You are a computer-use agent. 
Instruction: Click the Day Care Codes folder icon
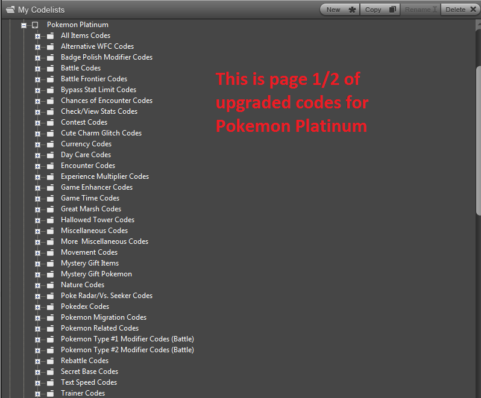(x=50, y=155)
